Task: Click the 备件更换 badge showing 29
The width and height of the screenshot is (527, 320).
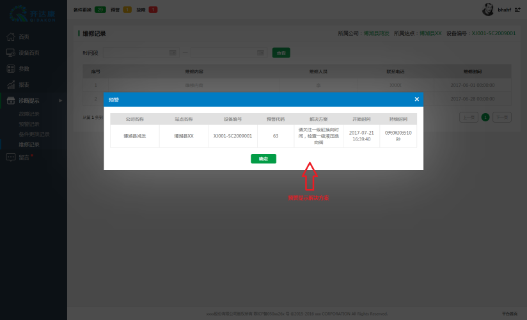Action: 100,10
